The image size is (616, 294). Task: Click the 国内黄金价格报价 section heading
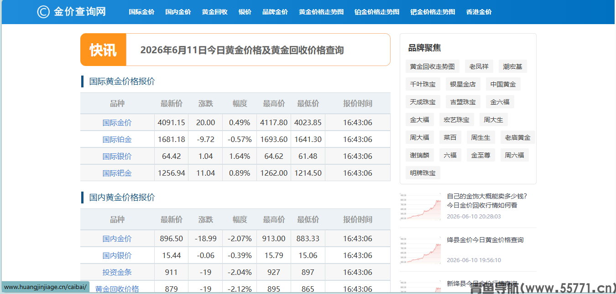coord(122,198)
